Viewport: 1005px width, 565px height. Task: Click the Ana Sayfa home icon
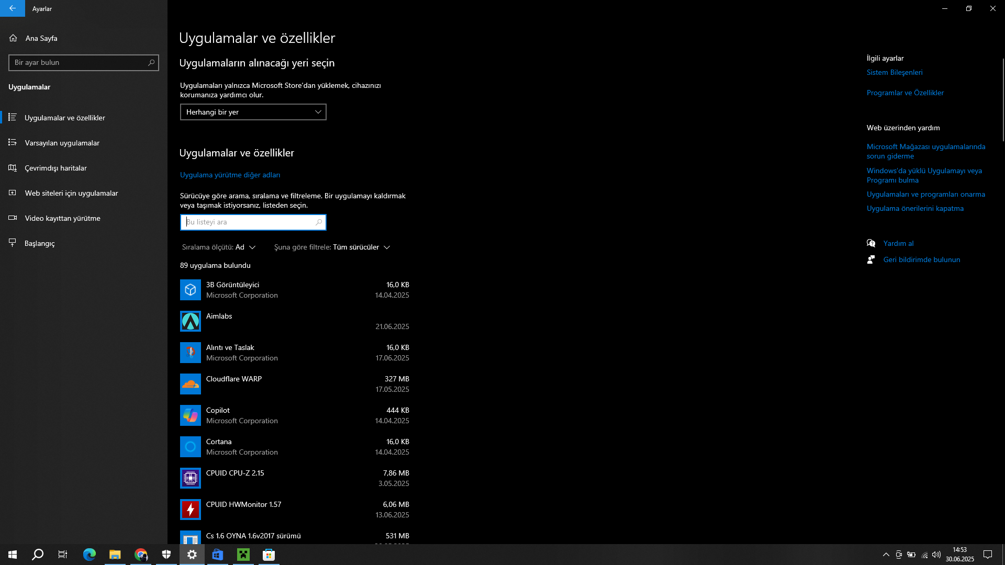point(13,38)
